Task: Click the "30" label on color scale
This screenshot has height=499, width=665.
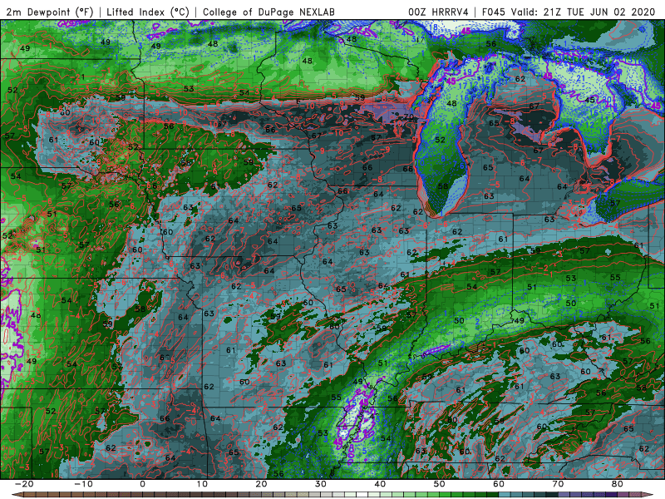Action: pos(321,484)
